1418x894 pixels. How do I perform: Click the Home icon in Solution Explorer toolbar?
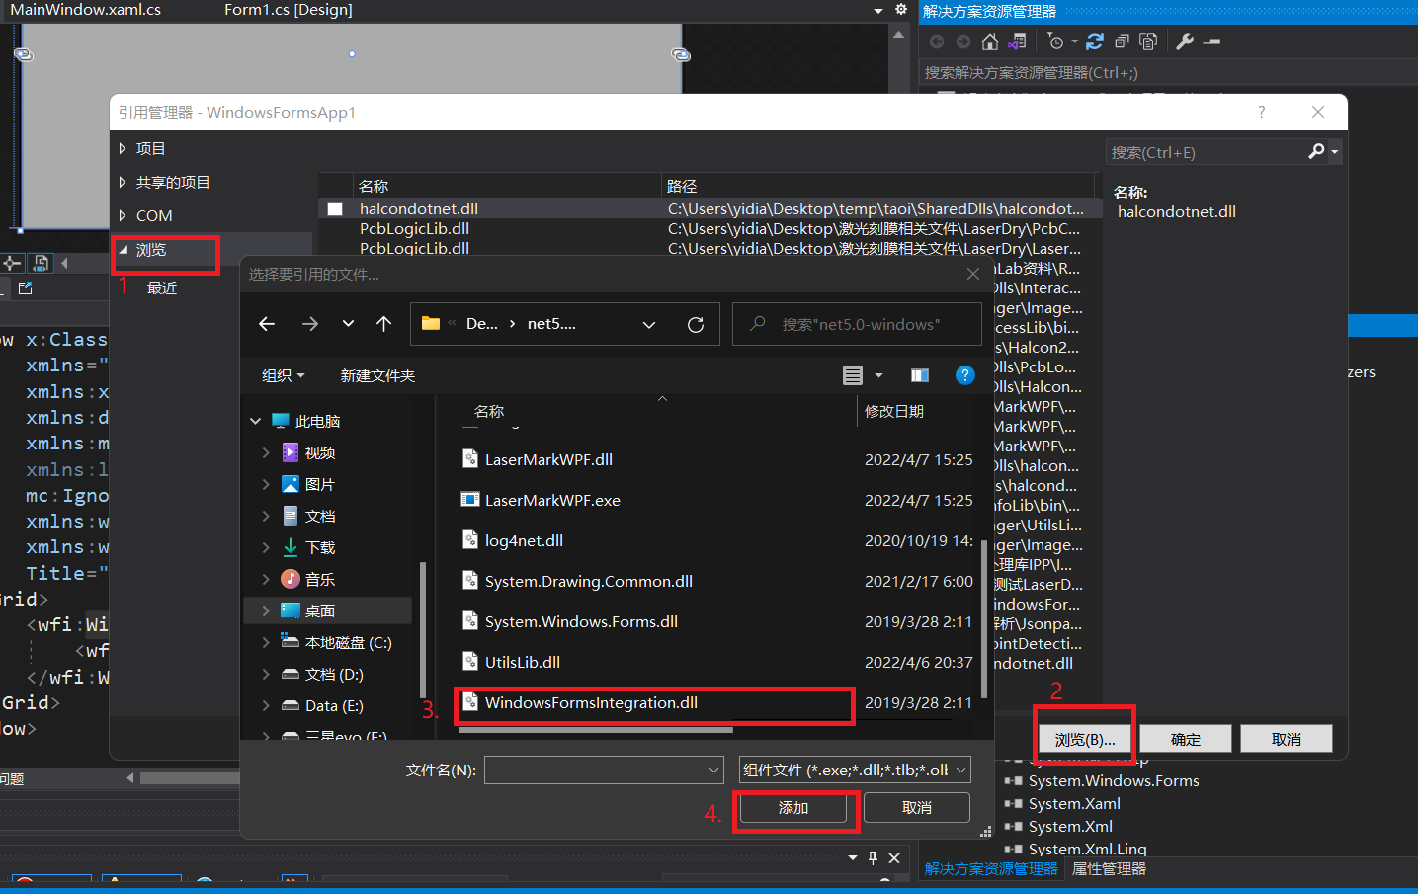(x=989, y=41)
